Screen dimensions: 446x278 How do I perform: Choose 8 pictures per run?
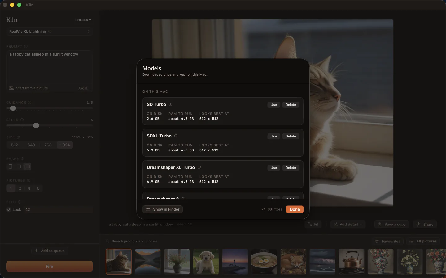(38, 188)
